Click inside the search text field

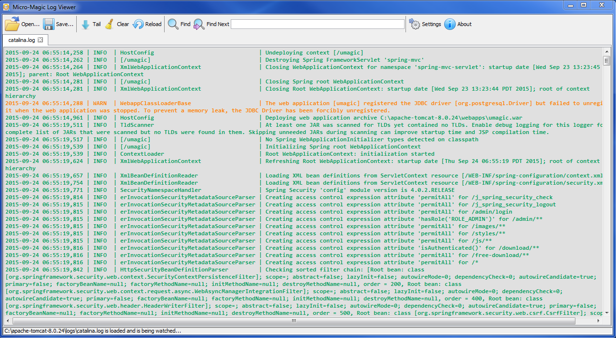coord(317,24)
